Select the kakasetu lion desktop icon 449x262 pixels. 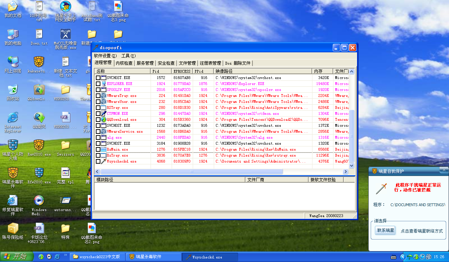(39, 65)
